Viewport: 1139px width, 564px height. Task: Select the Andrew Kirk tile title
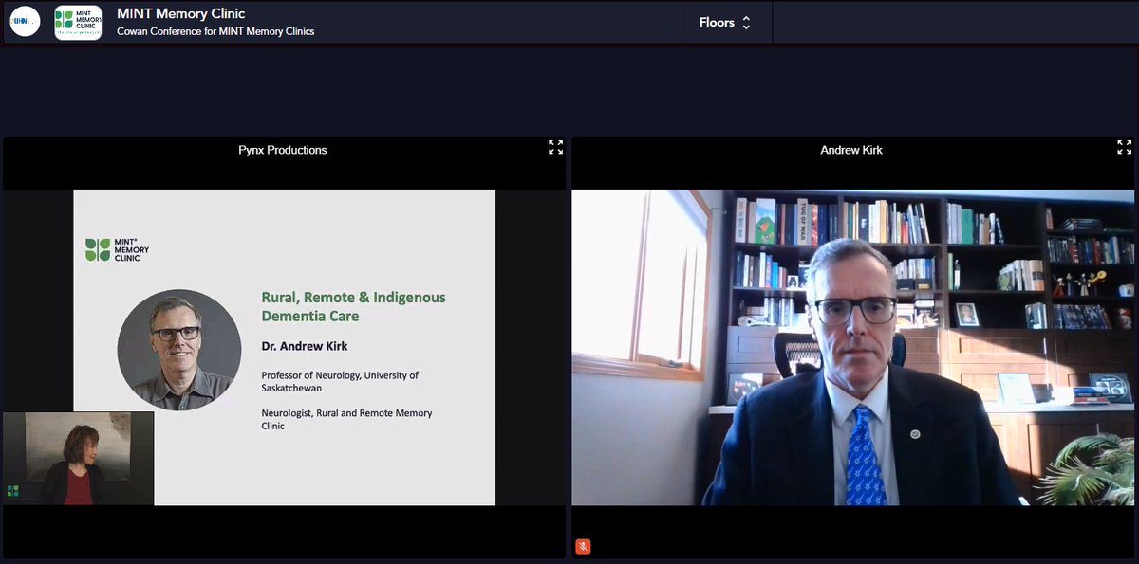(851, 150)
